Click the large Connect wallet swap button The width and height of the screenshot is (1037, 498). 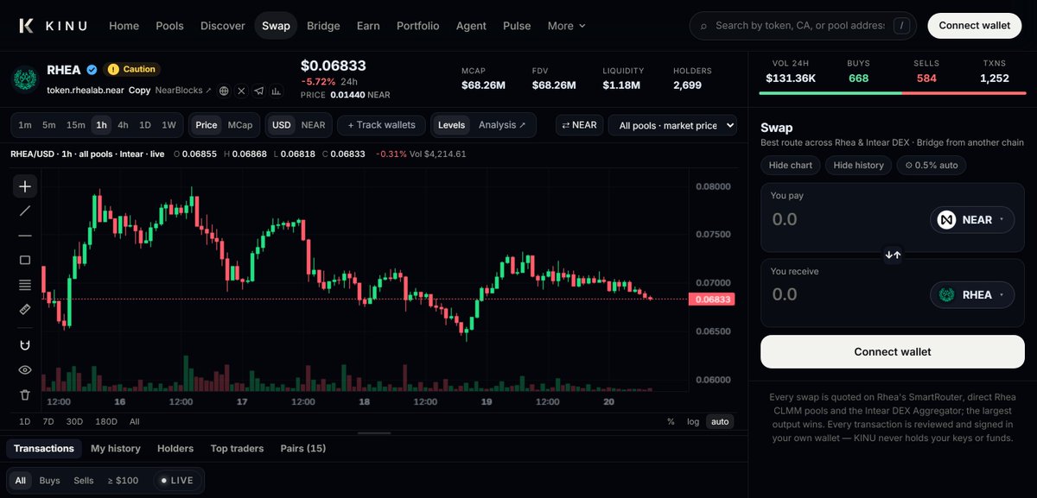[893, 351]
